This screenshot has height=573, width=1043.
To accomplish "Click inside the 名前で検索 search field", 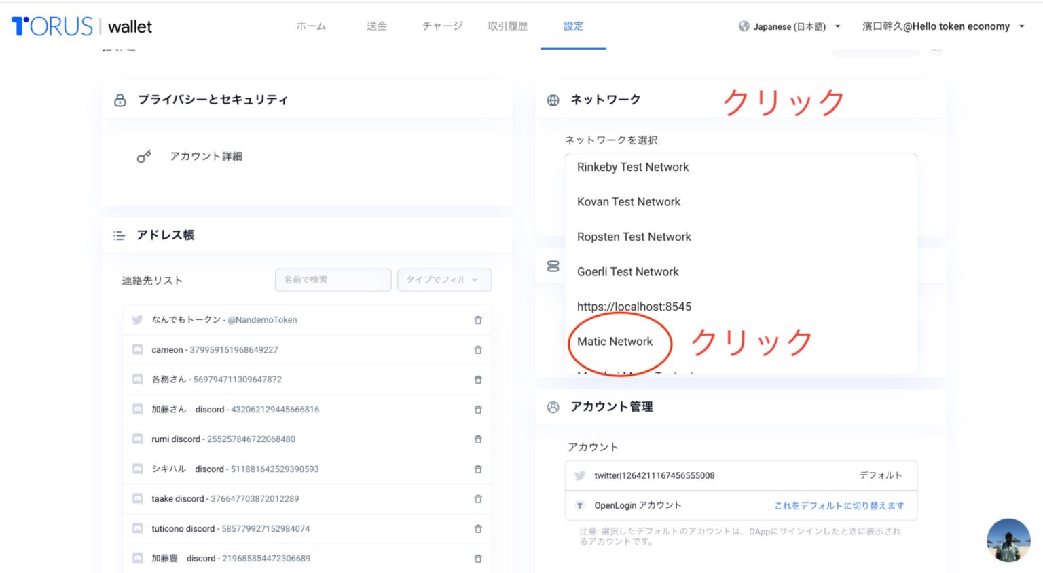I will tap(333, 279).
